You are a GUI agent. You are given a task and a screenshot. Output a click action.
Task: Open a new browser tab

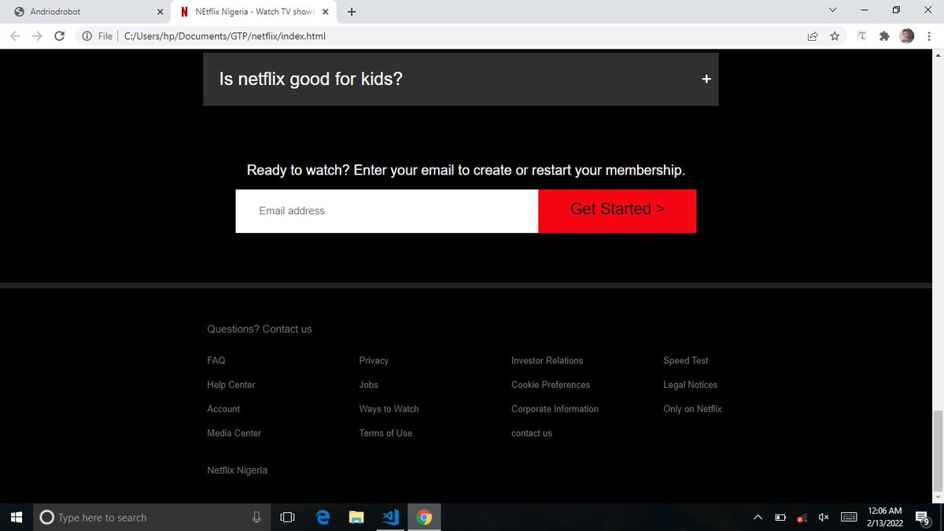coord(352,12)
